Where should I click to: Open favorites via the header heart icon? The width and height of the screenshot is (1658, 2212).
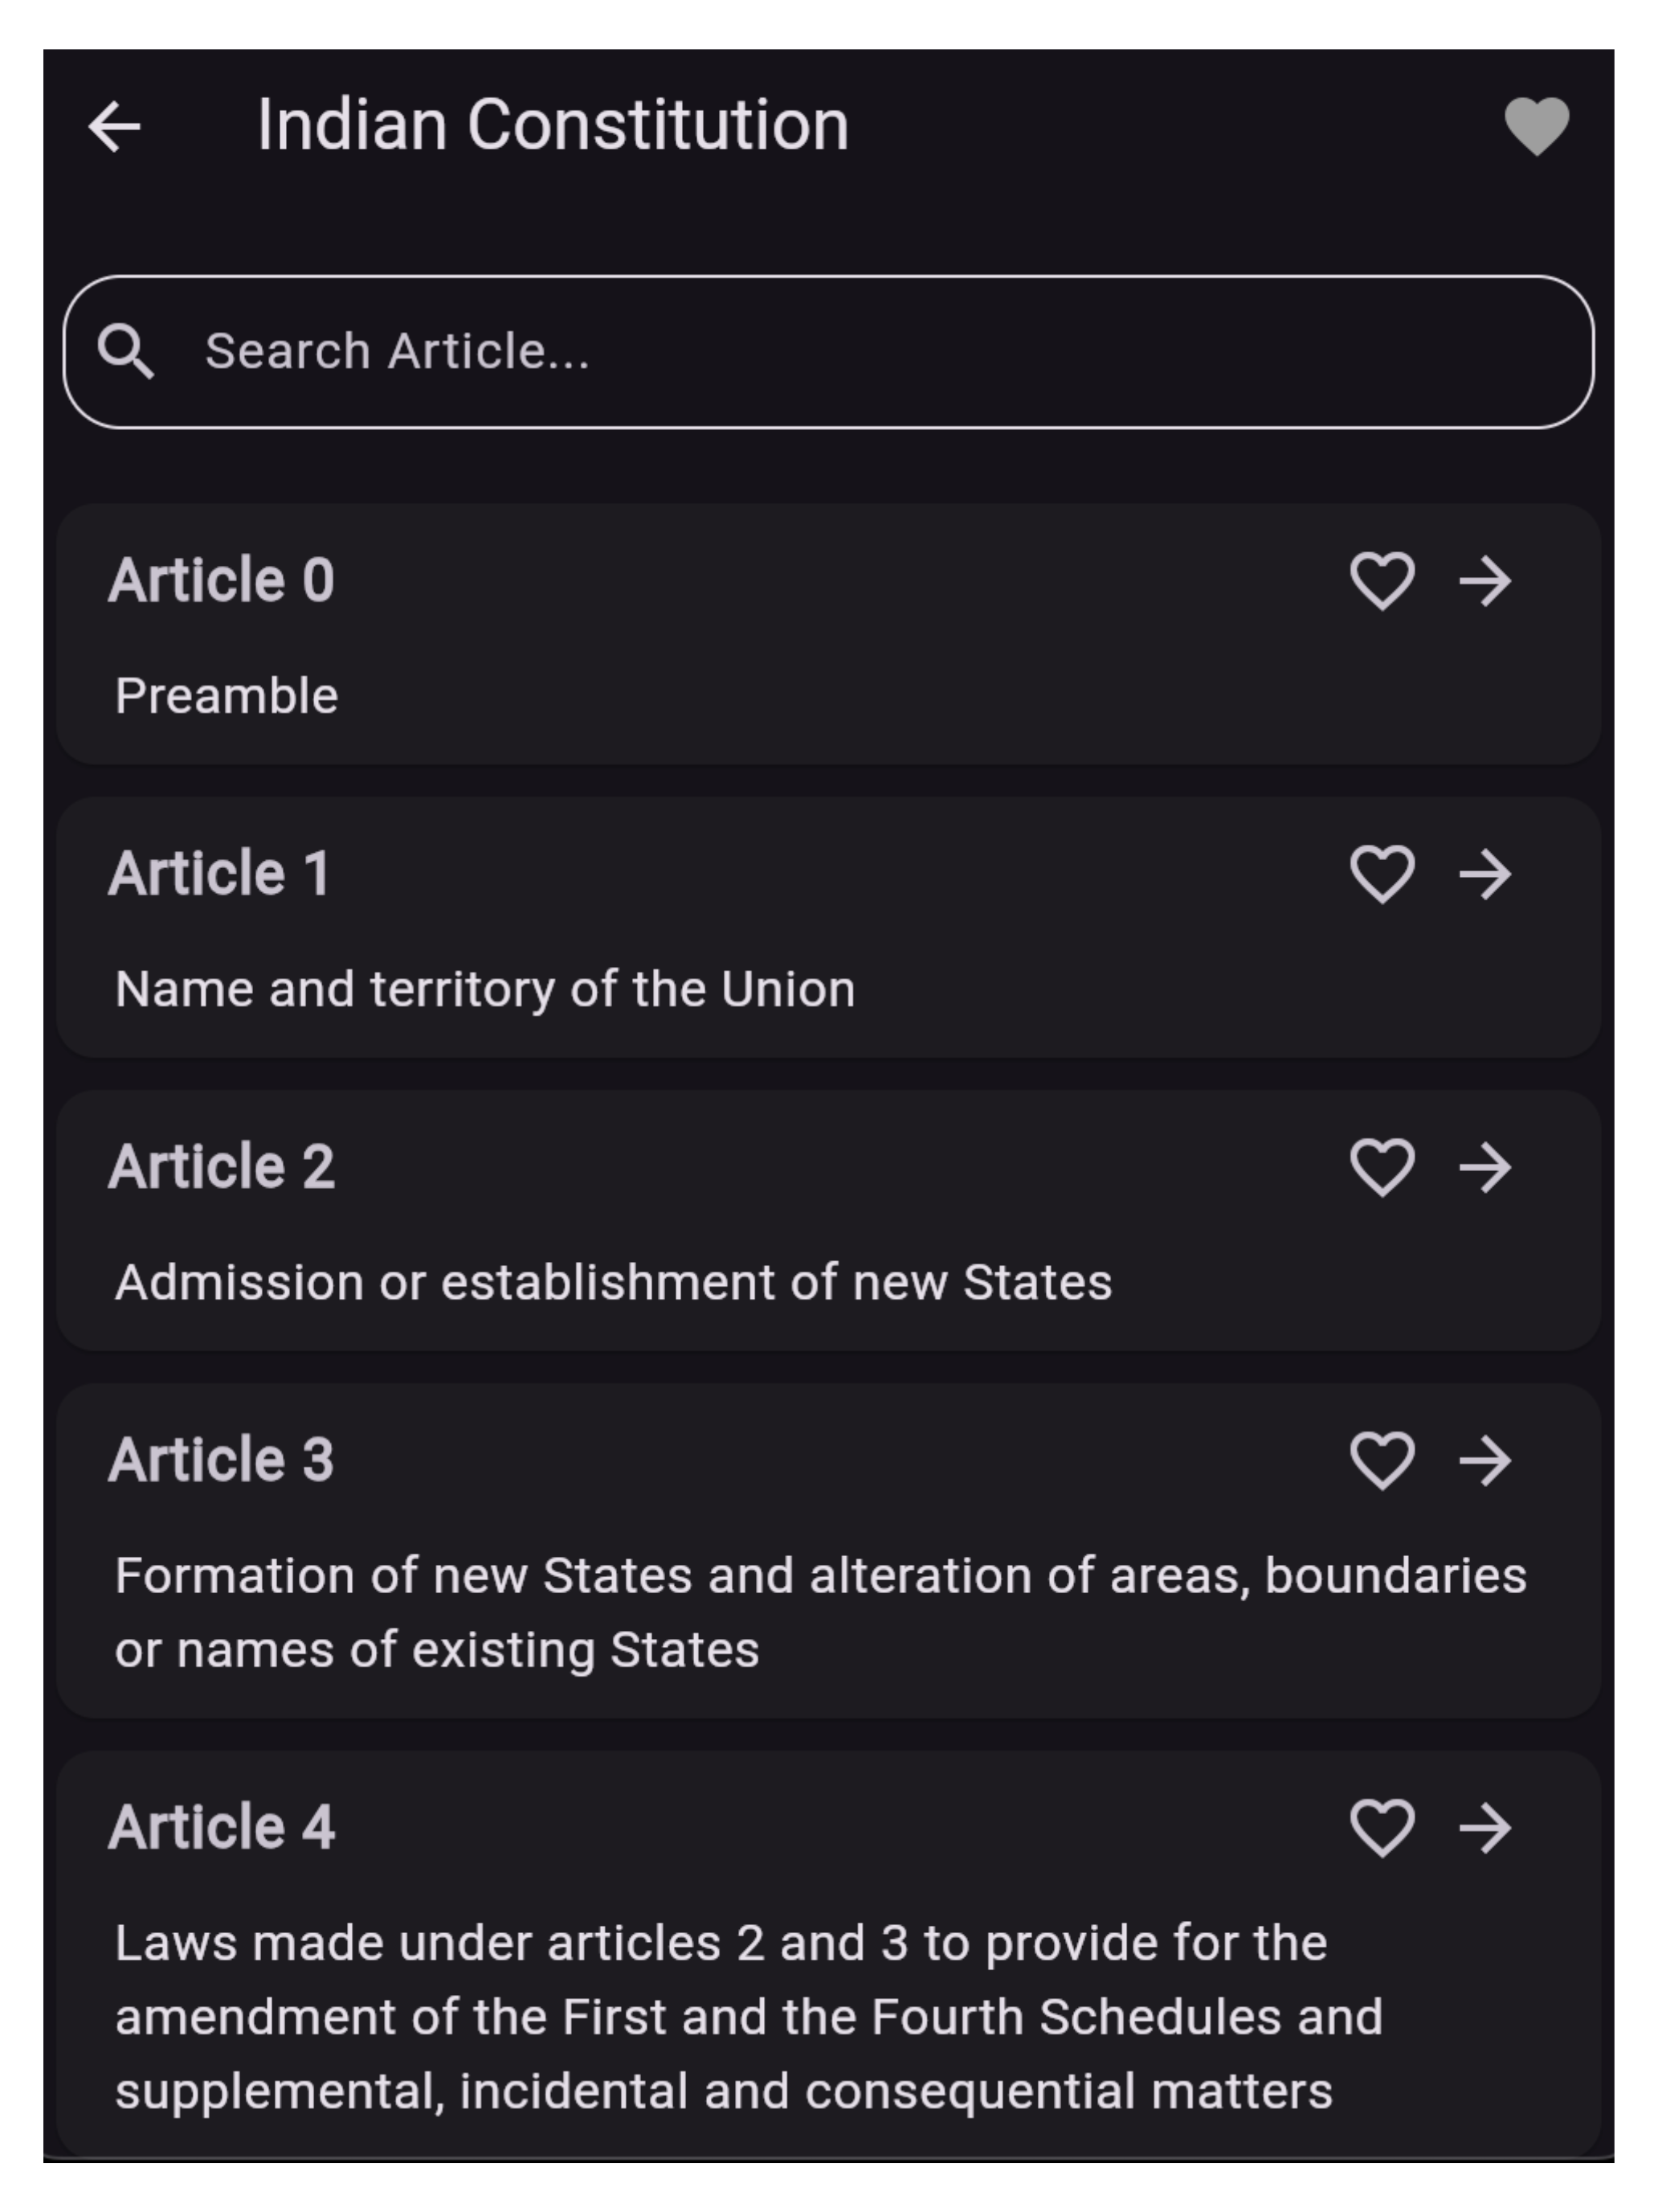[x=1536, y=127]
